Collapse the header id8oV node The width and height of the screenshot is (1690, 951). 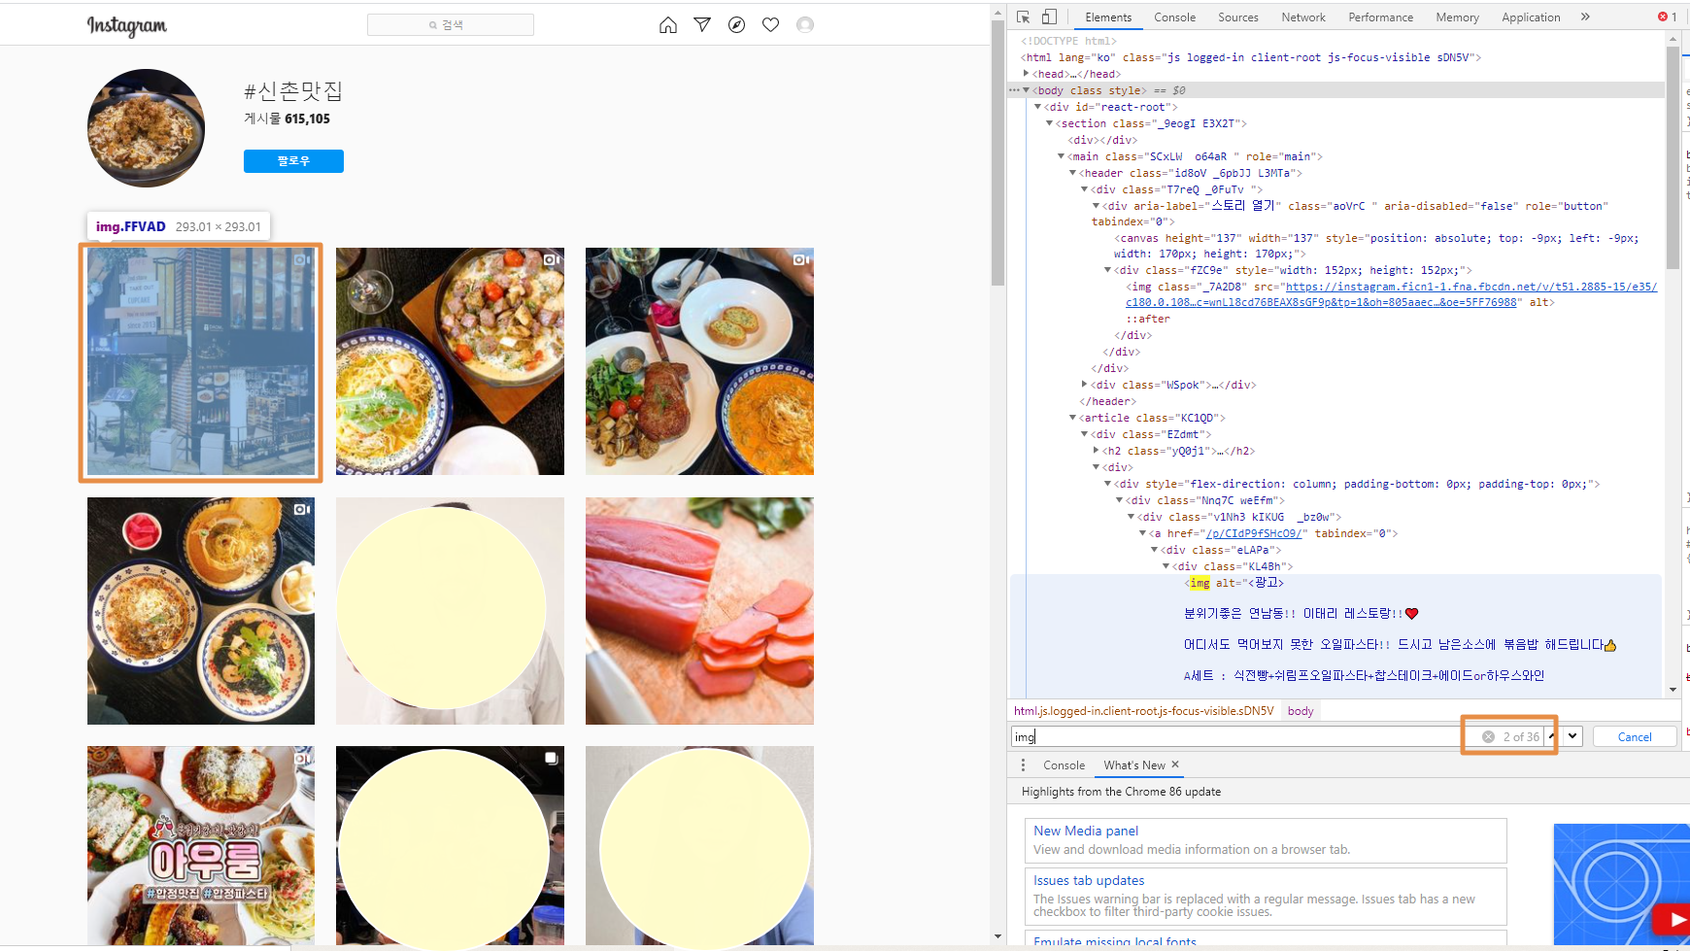1072,173
